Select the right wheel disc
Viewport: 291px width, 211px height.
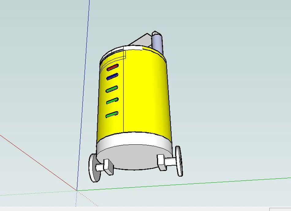coord(179,161)
